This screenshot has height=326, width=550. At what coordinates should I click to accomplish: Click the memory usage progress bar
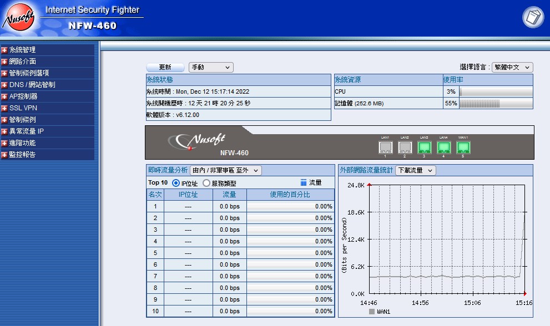coord(496,103)
